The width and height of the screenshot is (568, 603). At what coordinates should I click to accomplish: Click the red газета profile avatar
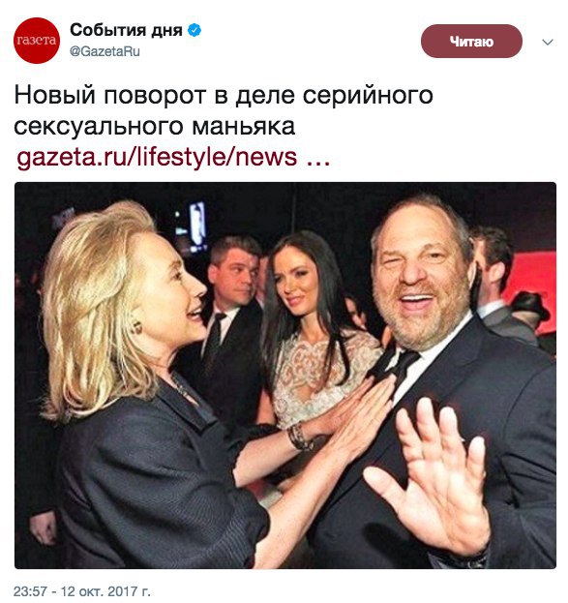click(37, 41)
